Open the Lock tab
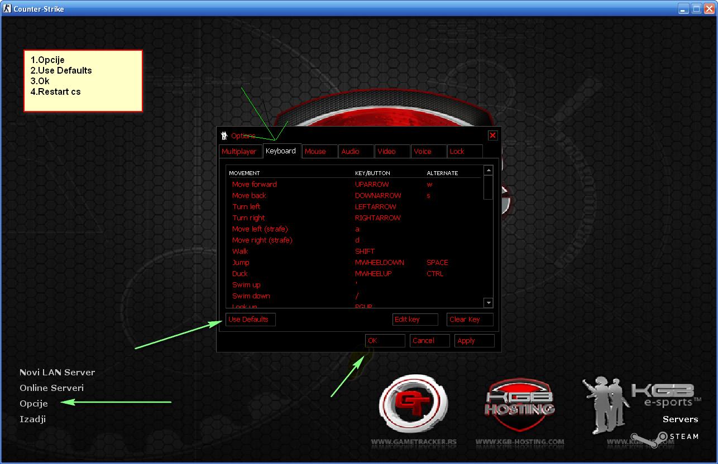The height and width of the screenshot is (464, 718). (465, 151)
